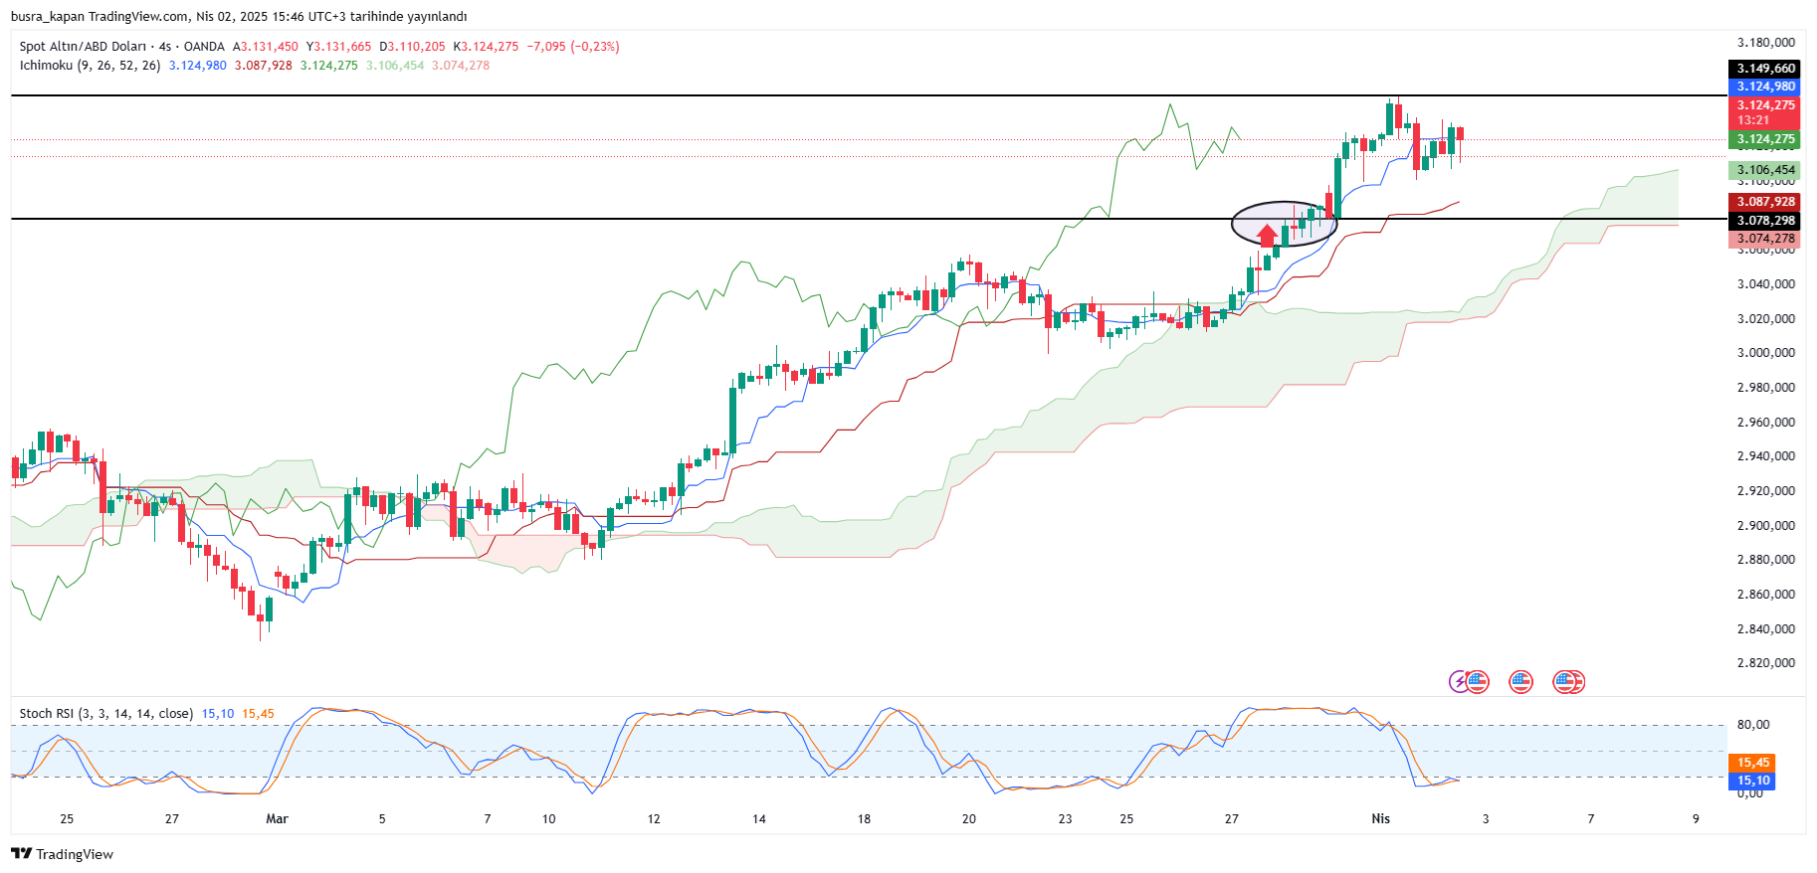Click the Mar label on the time axis
1817x873 pixels.
[277, 819]
